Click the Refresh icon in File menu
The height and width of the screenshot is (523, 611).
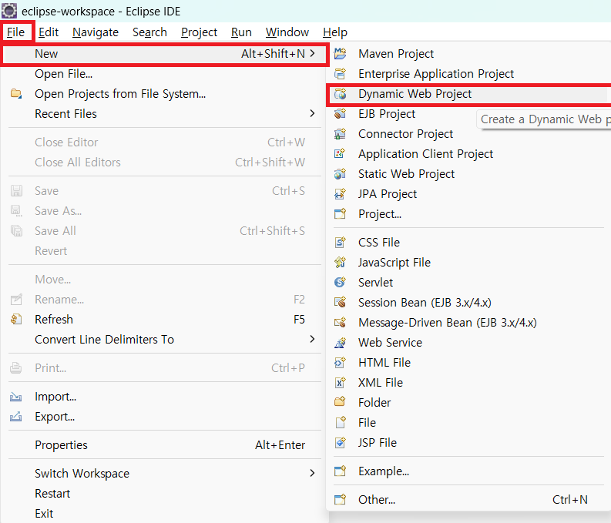click(x=16, y=320)
